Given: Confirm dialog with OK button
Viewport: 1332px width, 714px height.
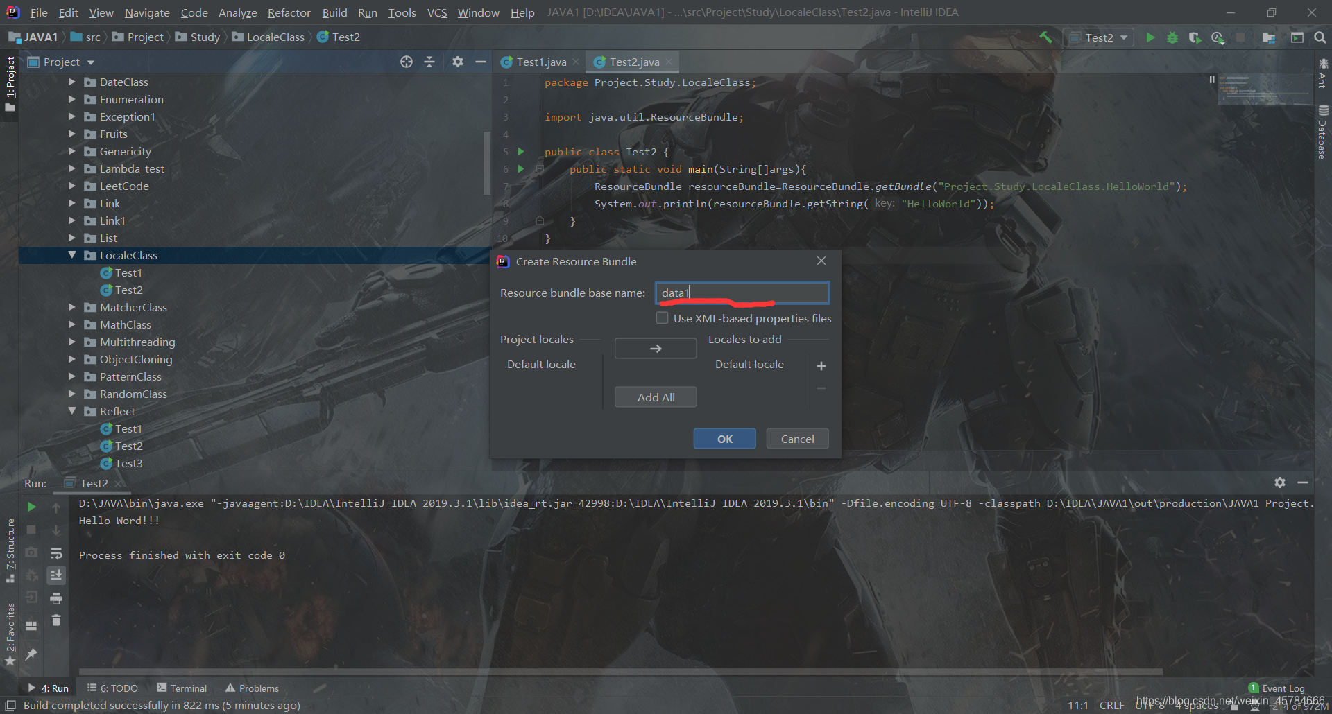Looking at the screenshot, I should pos(724,439).
